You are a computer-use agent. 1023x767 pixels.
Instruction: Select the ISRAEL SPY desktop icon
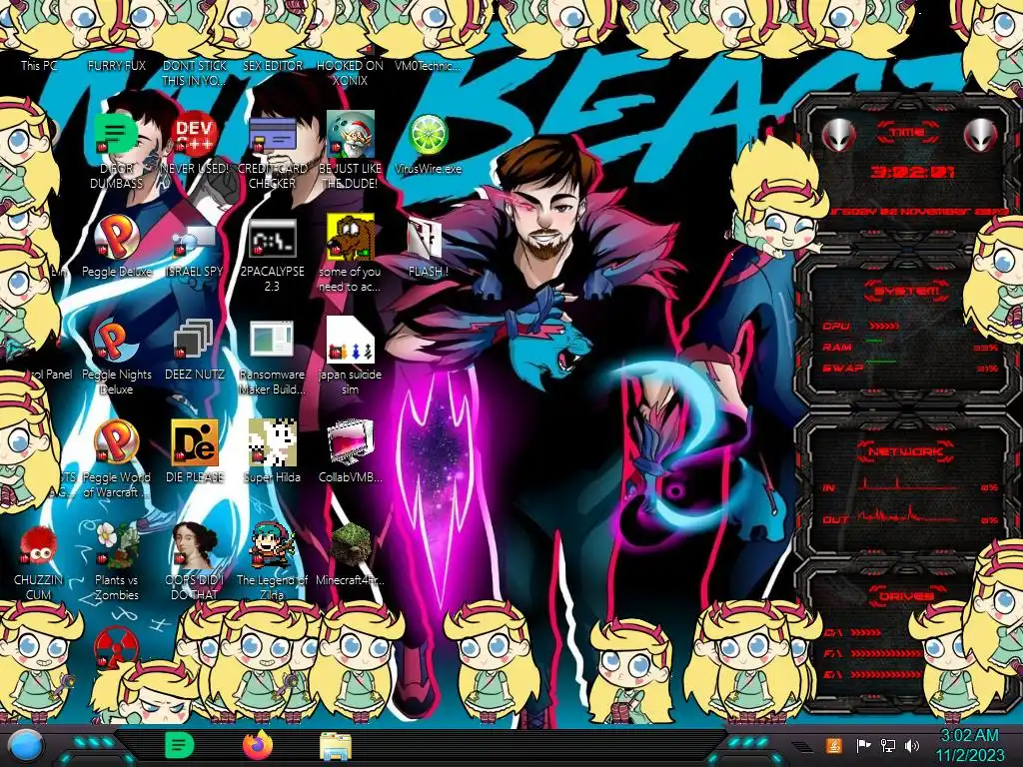(194, 240)
